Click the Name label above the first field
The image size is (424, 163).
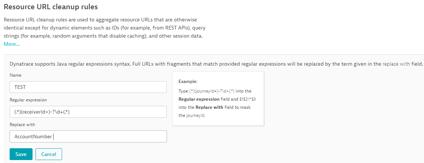16,75
